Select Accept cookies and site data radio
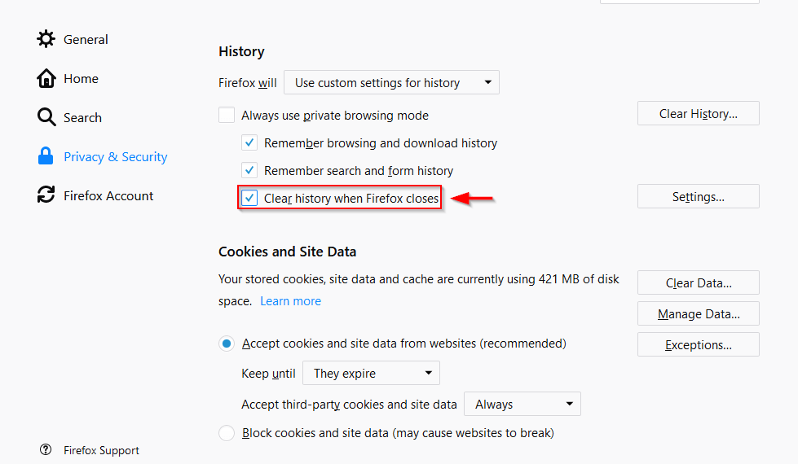This screenshot has width=798, height=464. (227, 344)
